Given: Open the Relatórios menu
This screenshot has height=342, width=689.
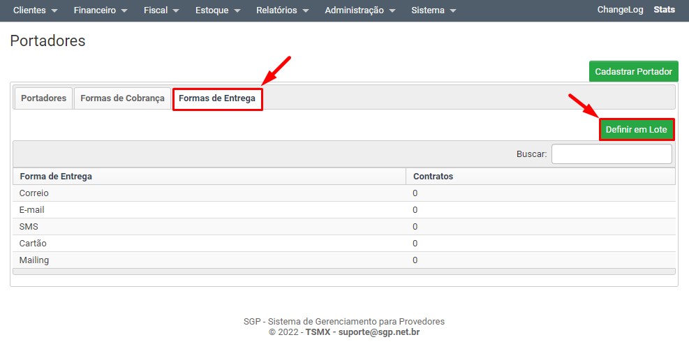Looking at the screenshot, I should point(281,10).
